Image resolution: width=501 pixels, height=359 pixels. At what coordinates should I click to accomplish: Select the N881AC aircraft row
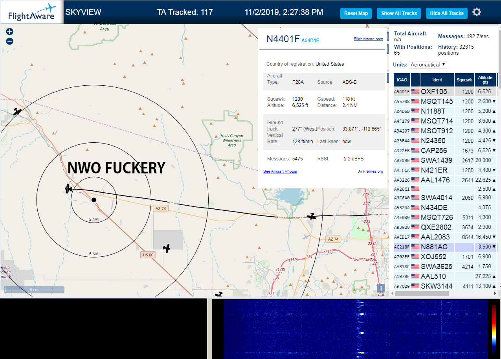(446, 247)
